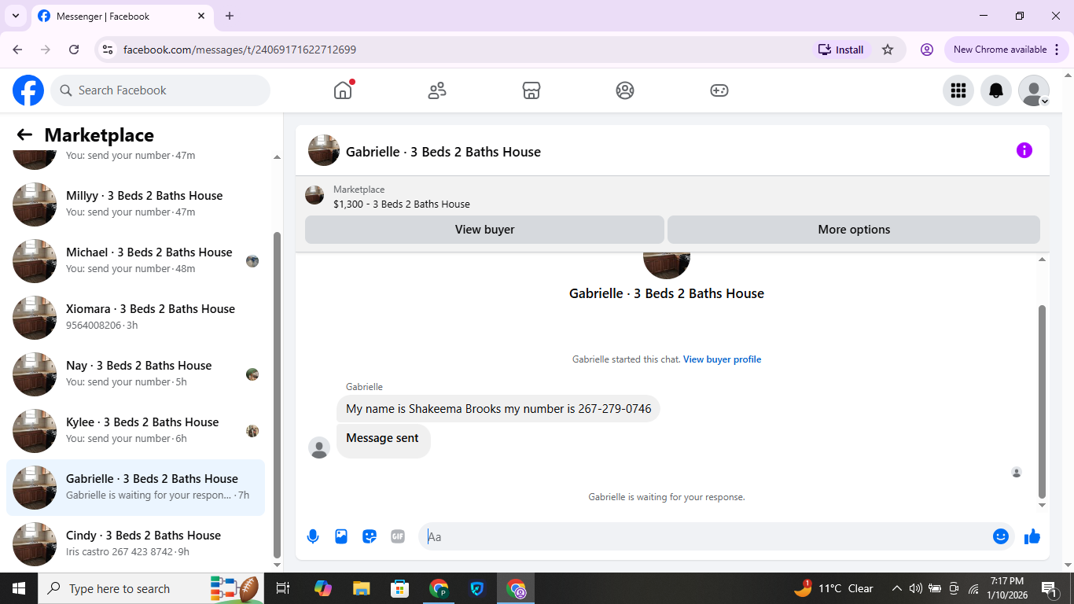Viewport: 1074px width, 604px height.
Task: Click the conversation list scrollbar
Action: pos(277,393)
